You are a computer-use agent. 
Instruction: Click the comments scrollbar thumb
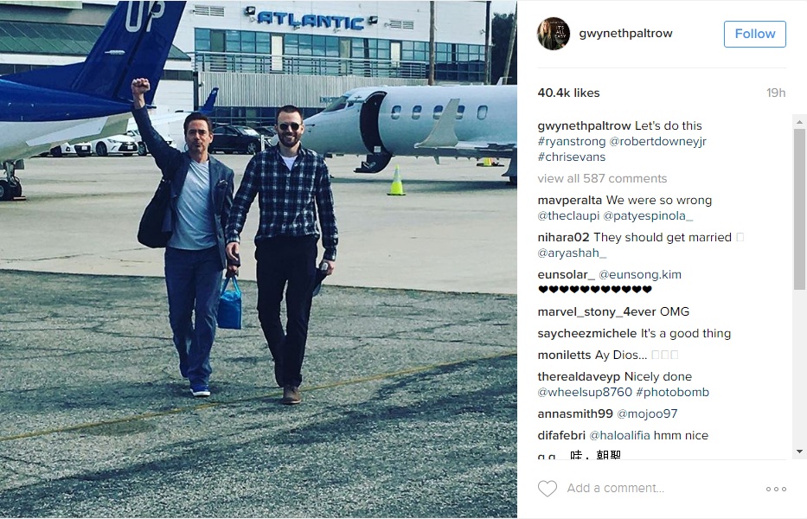tap(799, 208)
